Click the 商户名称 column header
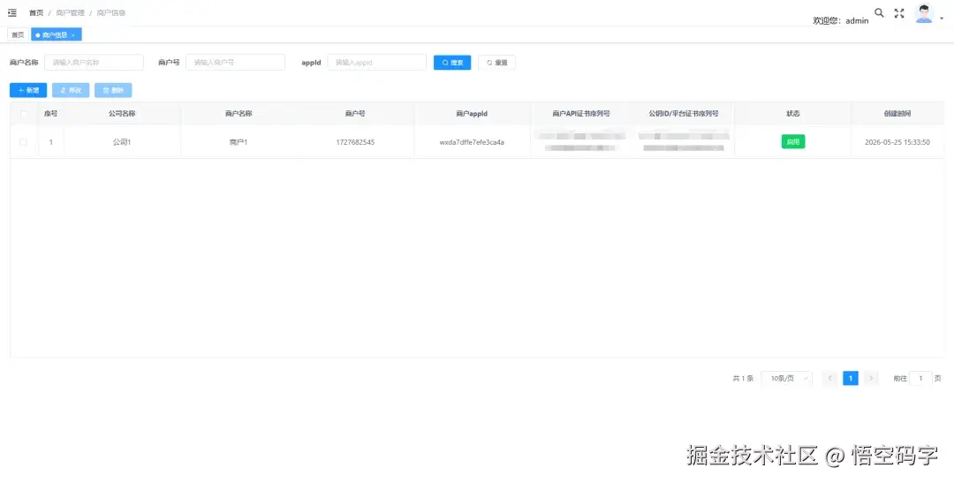954x483 pixels. click(238, 114)
